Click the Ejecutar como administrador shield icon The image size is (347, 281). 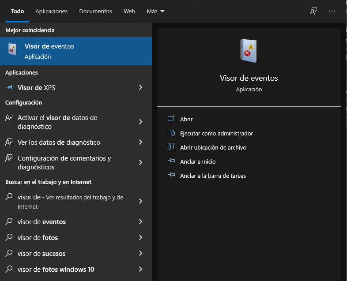point(171,133)
